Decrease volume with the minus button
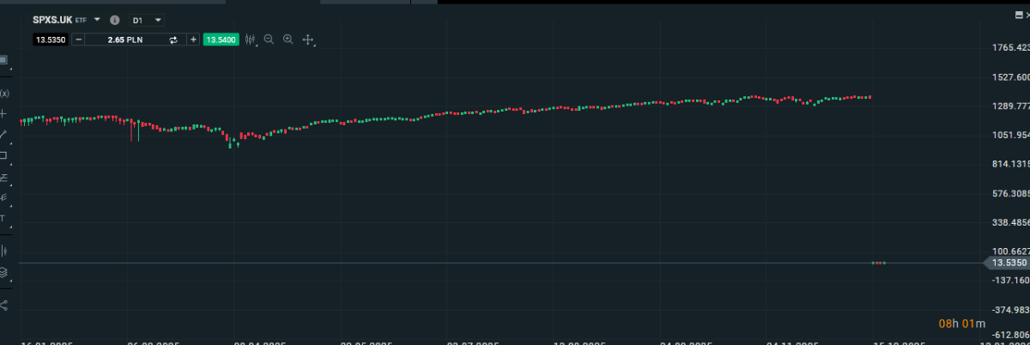This screenshot has height=345, width=1030. 79,39
